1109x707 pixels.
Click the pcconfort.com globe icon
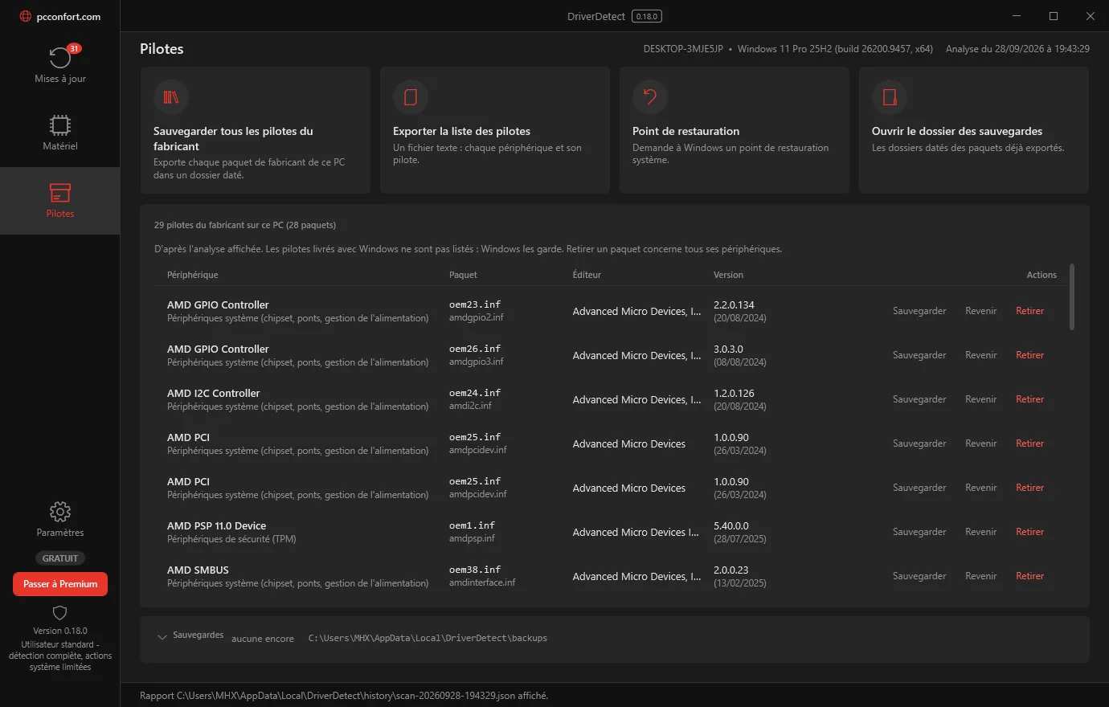coord(26,16)
